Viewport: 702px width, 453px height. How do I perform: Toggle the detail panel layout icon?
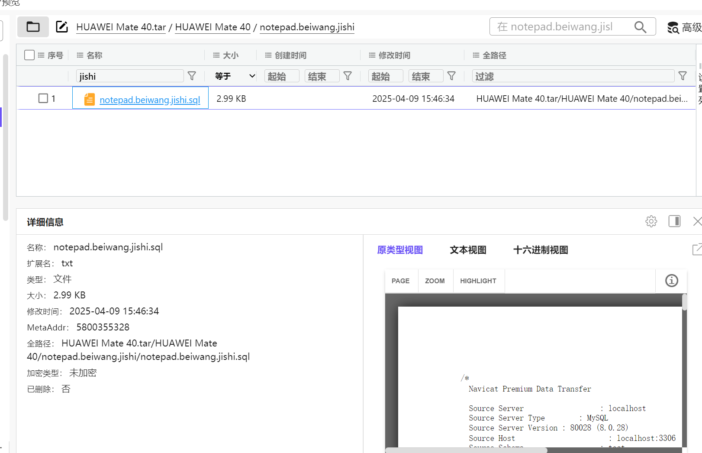[674, 221]
